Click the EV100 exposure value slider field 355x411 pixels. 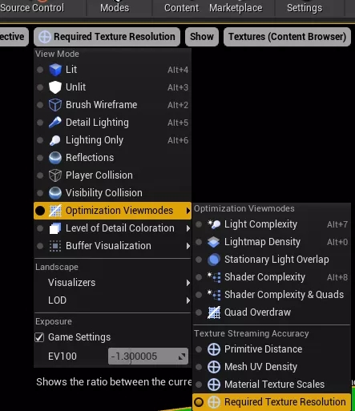click(148, 357)
